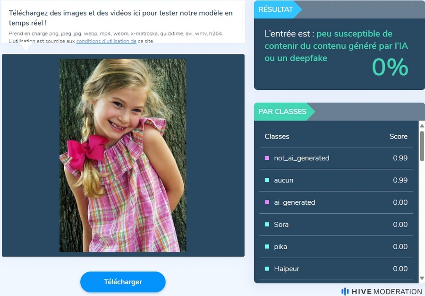The width and height of the screenshot is (425, 296).
Task: Click the scroll up arrow in classes list
Action: tap(422, 126)
